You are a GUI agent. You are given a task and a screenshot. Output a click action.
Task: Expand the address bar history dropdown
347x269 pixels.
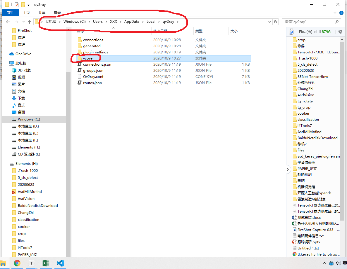pos(269,22)
